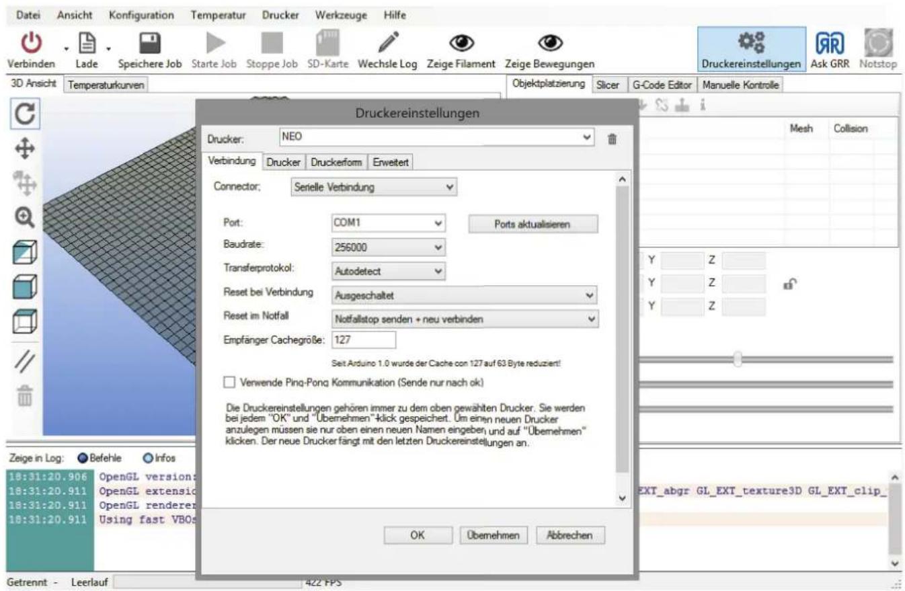
Task: Open the Ansicht menu
Action: point(74,14)
